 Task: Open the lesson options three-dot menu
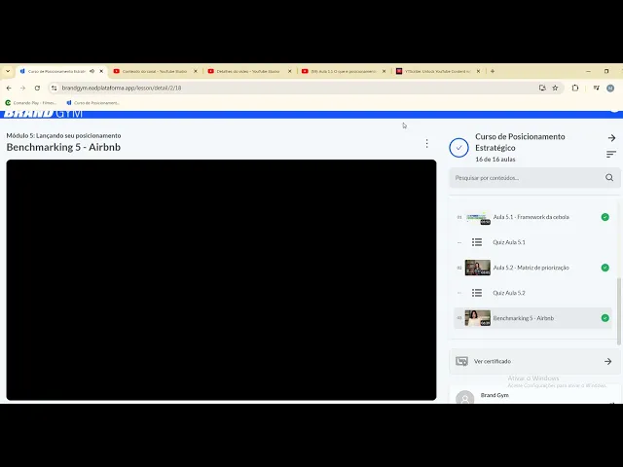426,143
